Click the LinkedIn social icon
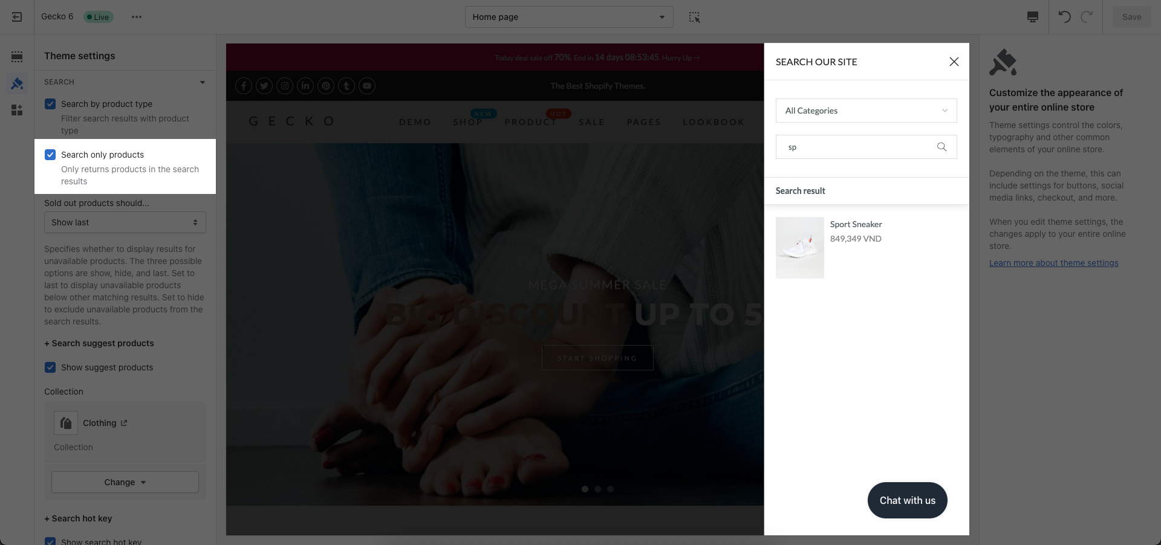Viewport: 1161px width, 545px height. tap(305, 86)
